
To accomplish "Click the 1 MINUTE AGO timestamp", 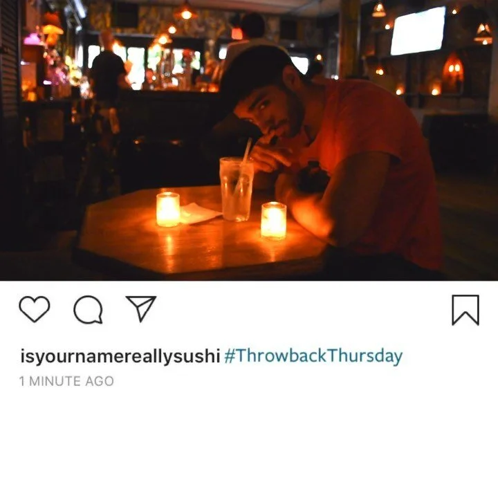I will pos(66,381).
